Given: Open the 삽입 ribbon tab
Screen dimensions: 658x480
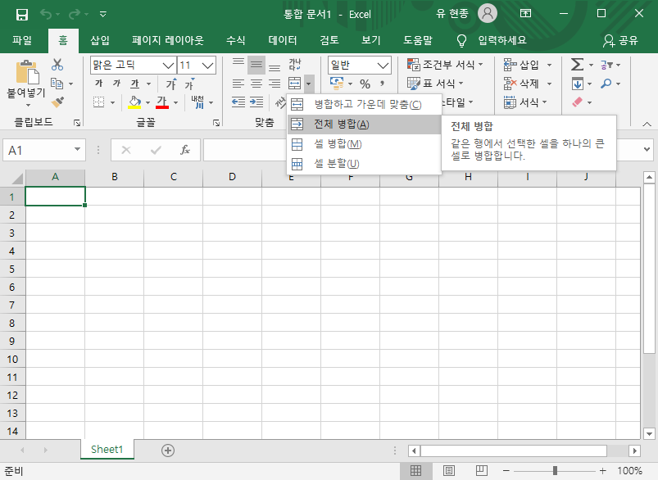Looking at the screenshot, I should tap(100, 40).
